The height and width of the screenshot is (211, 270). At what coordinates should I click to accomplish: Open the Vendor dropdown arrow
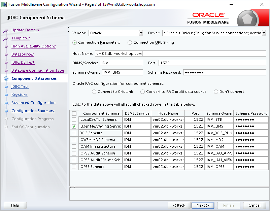[x=141, y=33]
